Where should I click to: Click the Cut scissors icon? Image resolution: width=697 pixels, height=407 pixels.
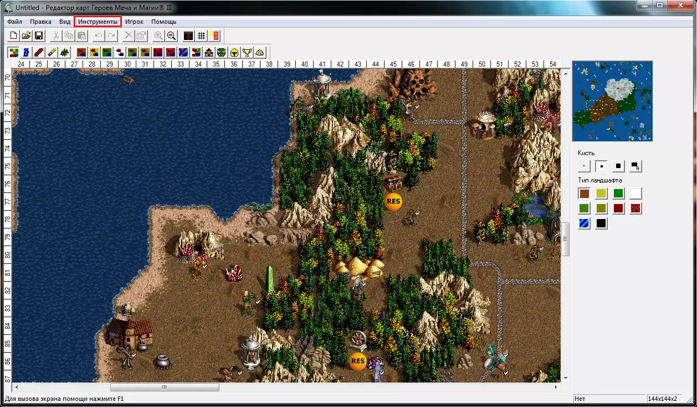(x=56, y=35)
